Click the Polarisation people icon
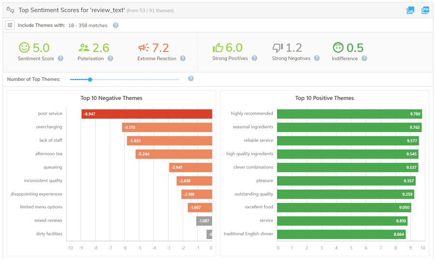Viewport: 435px width, 263px height. point(84,48)
